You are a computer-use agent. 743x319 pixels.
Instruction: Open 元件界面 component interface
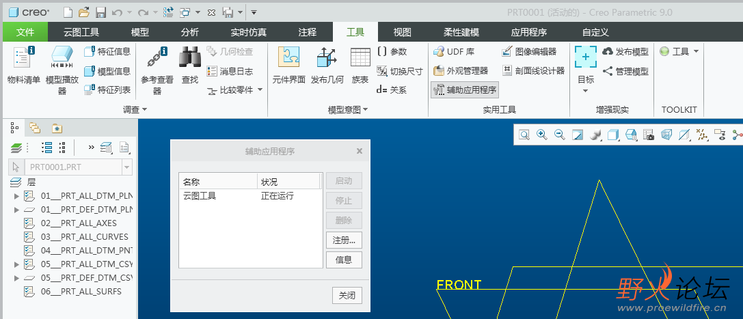[288, 66]
